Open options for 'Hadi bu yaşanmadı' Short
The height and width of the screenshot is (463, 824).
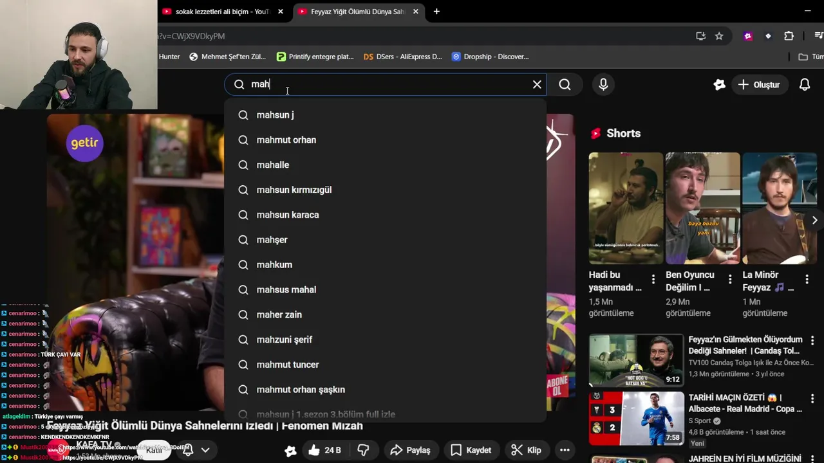[x=653, y=279]
